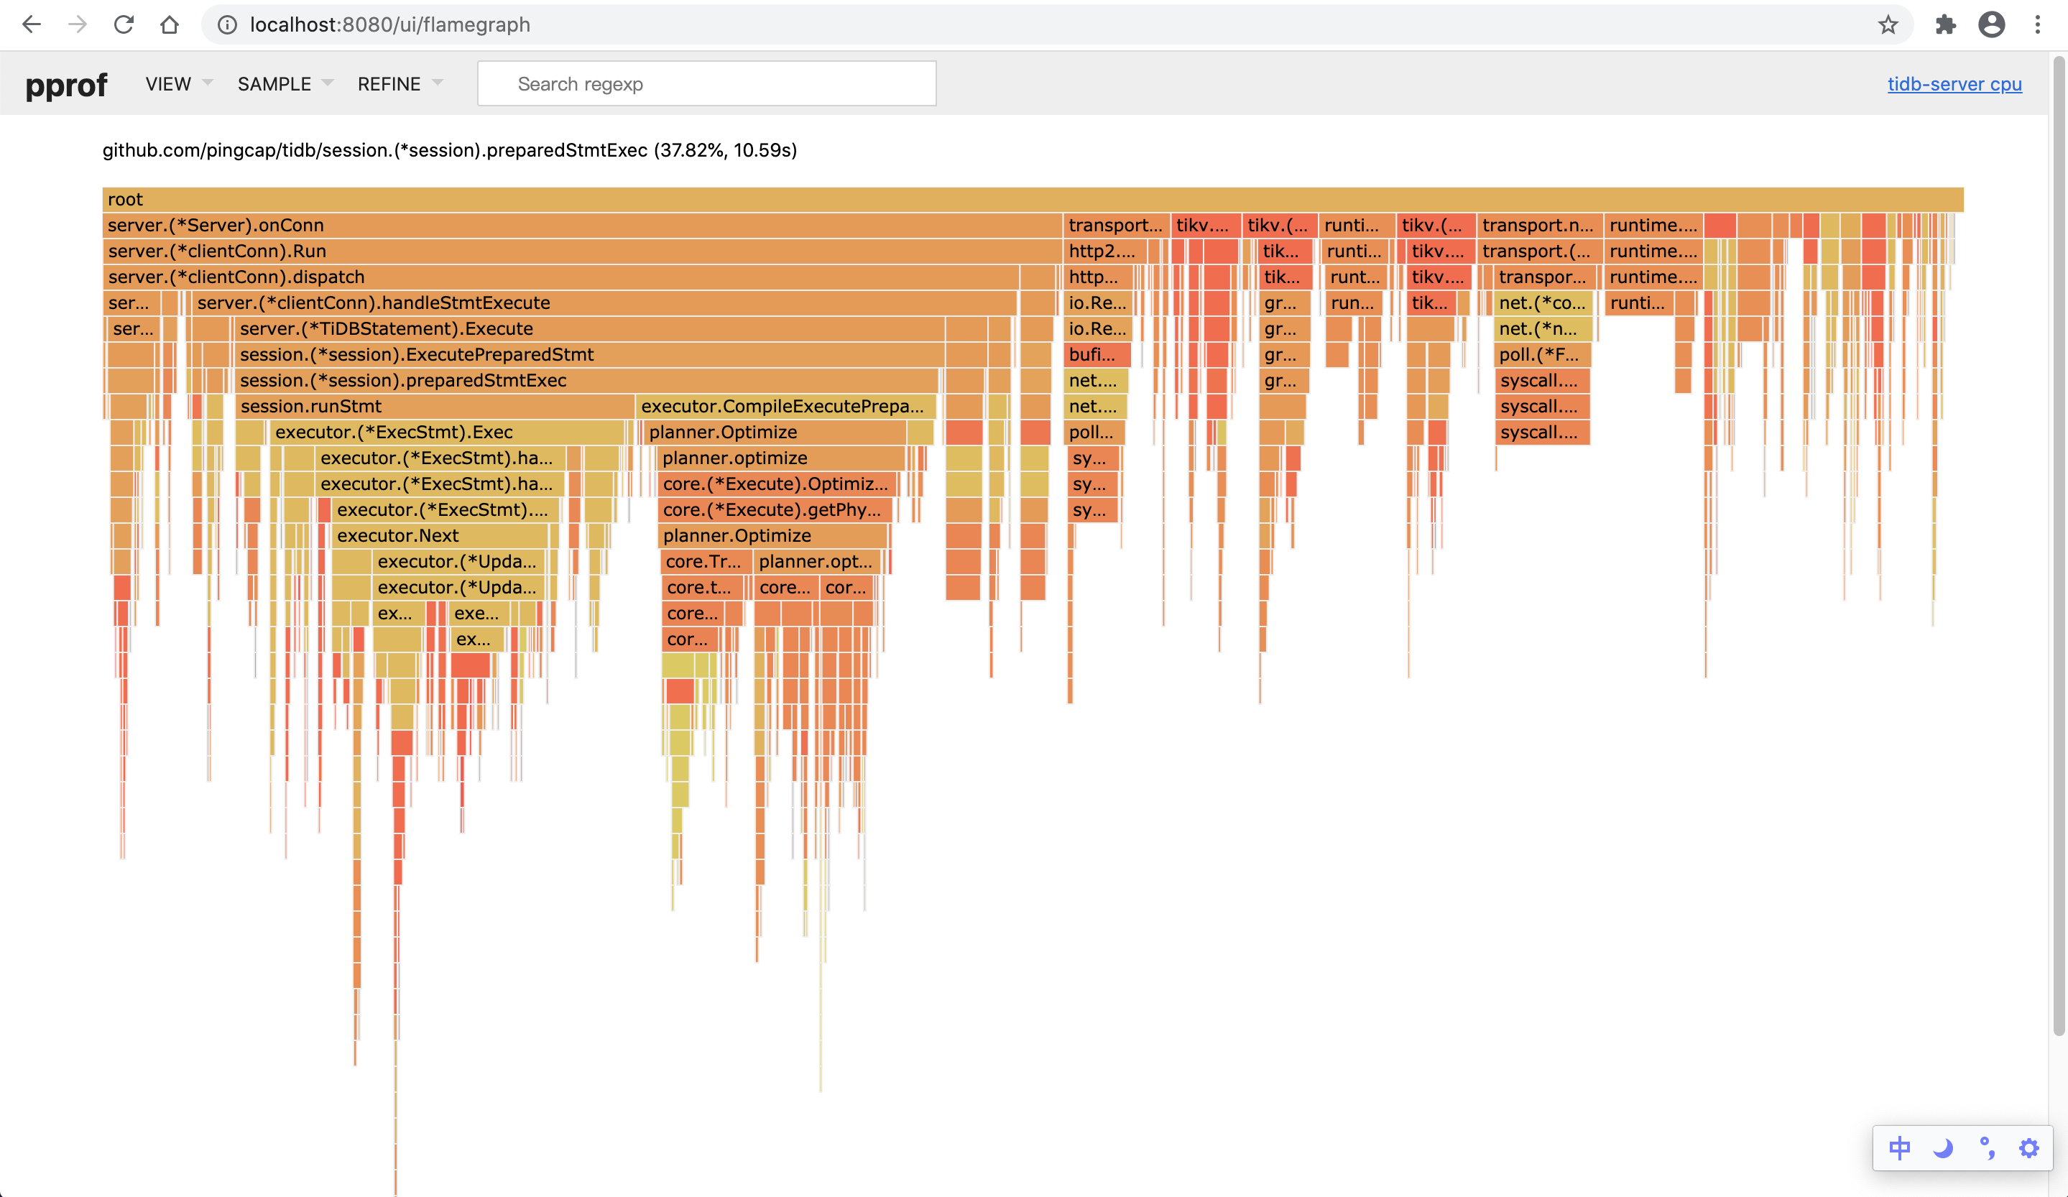View site information for localhost
Image resolution: width=2068 pixels, height=1197 pixels.
click(227, 24)
